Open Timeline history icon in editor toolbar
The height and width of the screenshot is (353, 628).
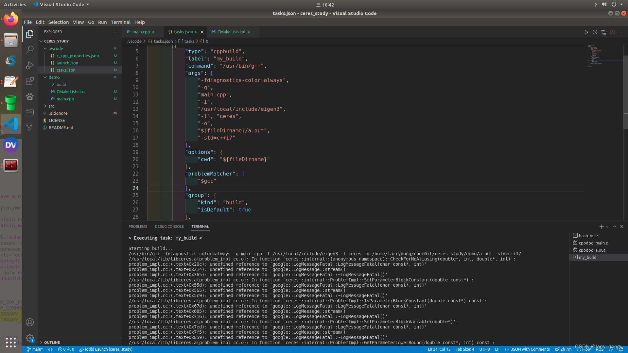click(595, 32)
